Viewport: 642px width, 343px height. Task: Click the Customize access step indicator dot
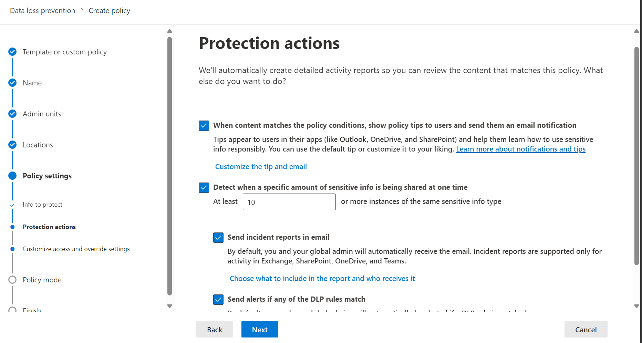12,249
